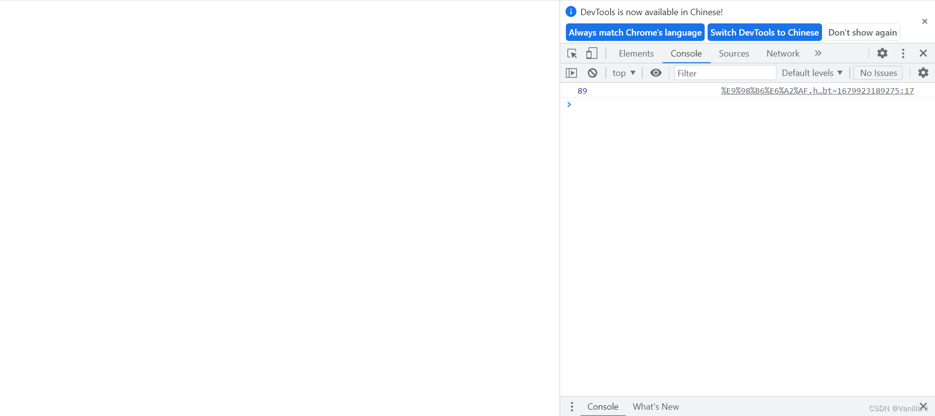The image size is (935, 416).
Task: Open the source link ending in 275:17
Action: click(x=817, y=91)
